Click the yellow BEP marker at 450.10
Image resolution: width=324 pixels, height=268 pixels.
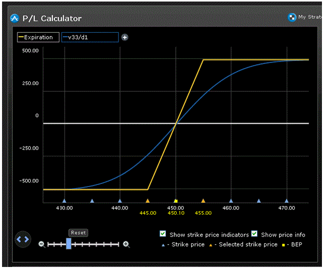(x=176, y=201)
